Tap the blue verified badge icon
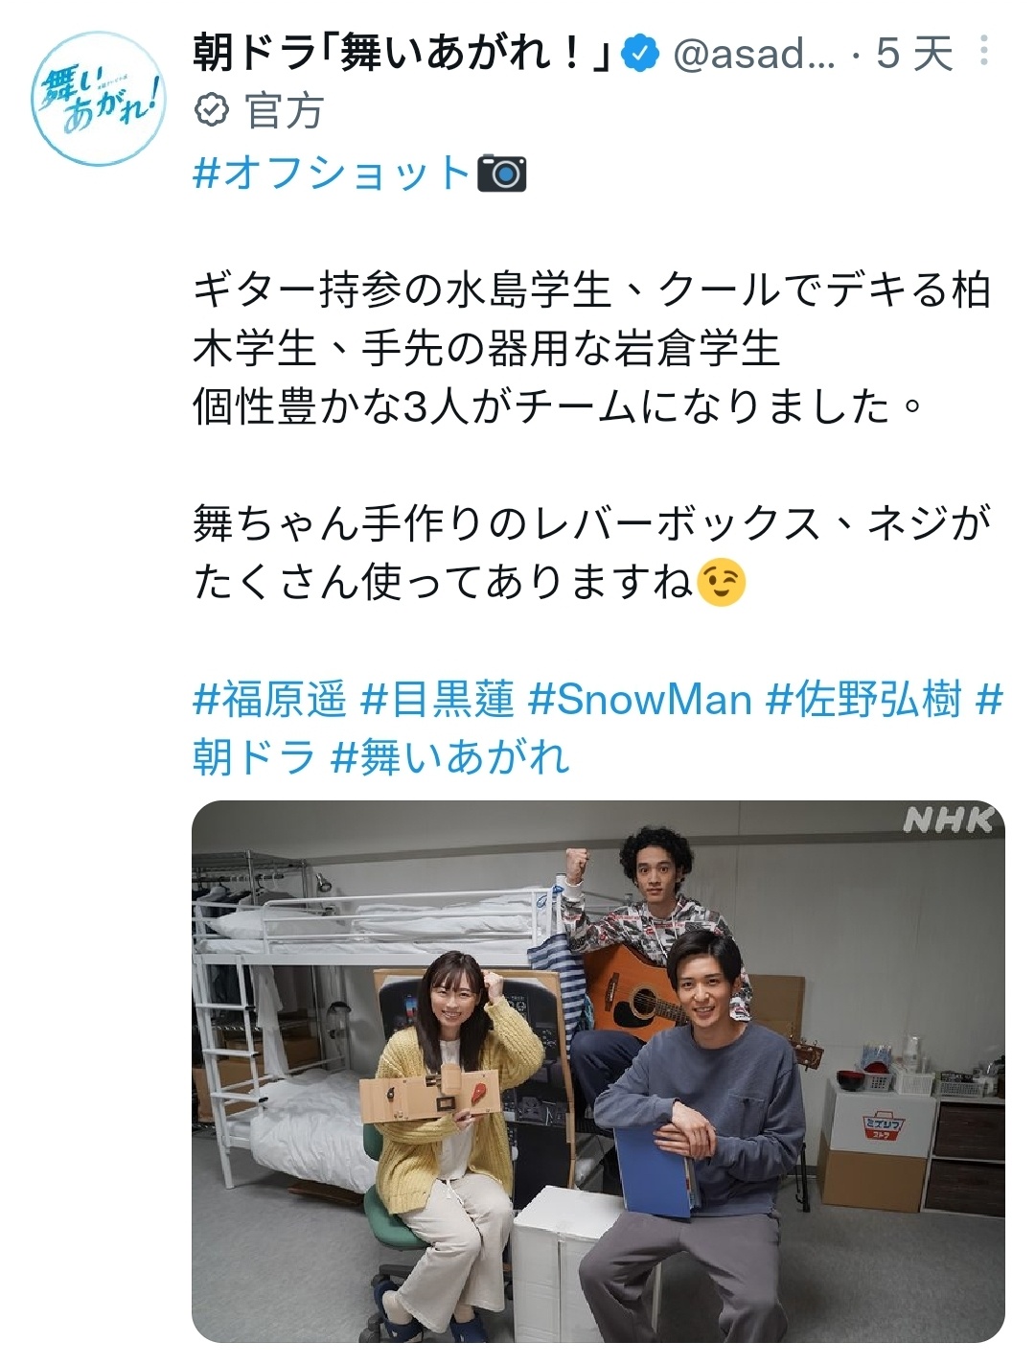Image resolution: width=1035 pixels, height=1365 pixels. tap(641, 54)
